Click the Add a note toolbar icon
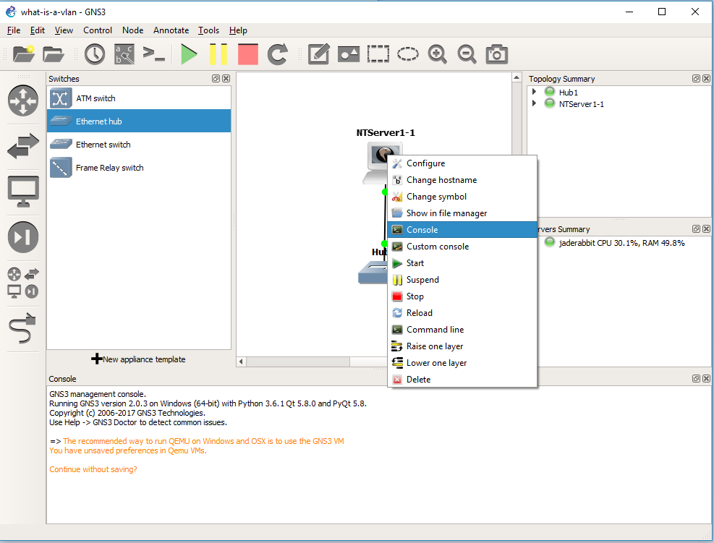Viewport: 714px width, 543px height. point(319,54)
